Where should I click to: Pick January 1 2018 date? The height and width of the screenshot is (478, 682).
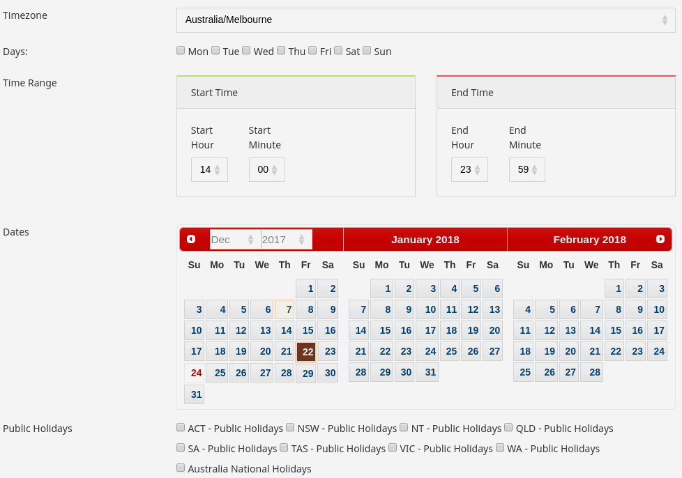[x=381, y=288]
